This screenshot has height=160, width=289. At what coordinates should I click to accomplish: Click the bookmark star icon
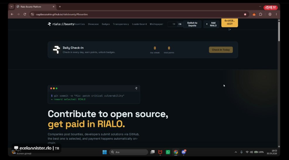[245, 14]
